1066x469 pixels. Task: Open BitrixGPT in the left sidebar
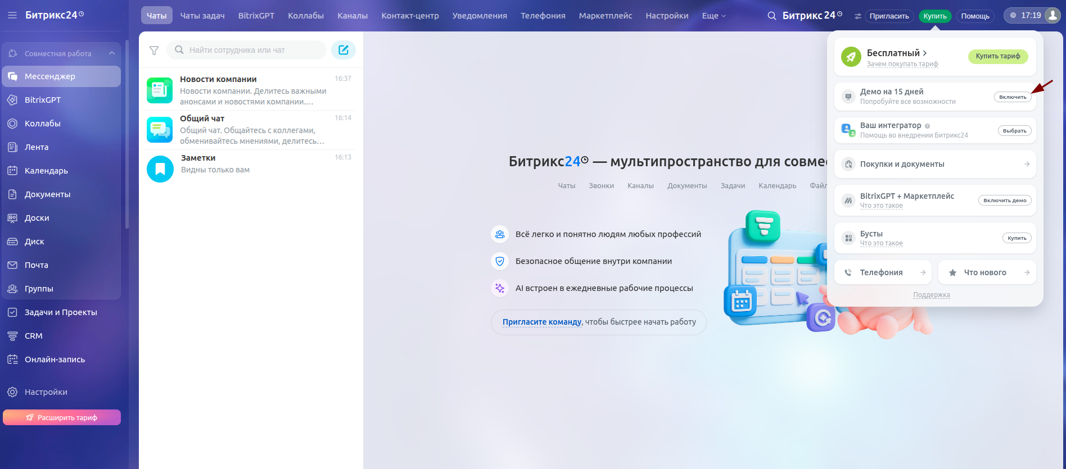pos(61,100)
